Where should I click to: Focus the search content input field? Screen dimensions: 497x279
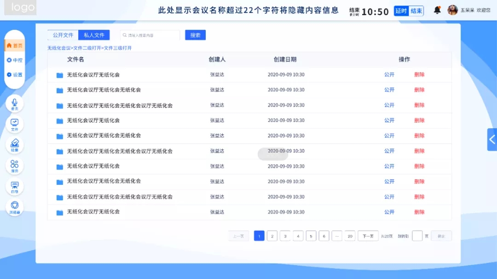(150, 35)
